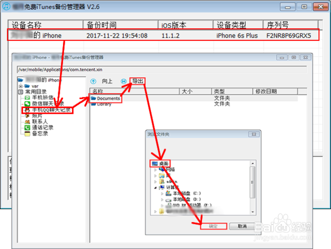The width and height of the screenshot is (331, 249).
Task: Click the /var/mobile/Applications path field
Action: tap(162, 70)
